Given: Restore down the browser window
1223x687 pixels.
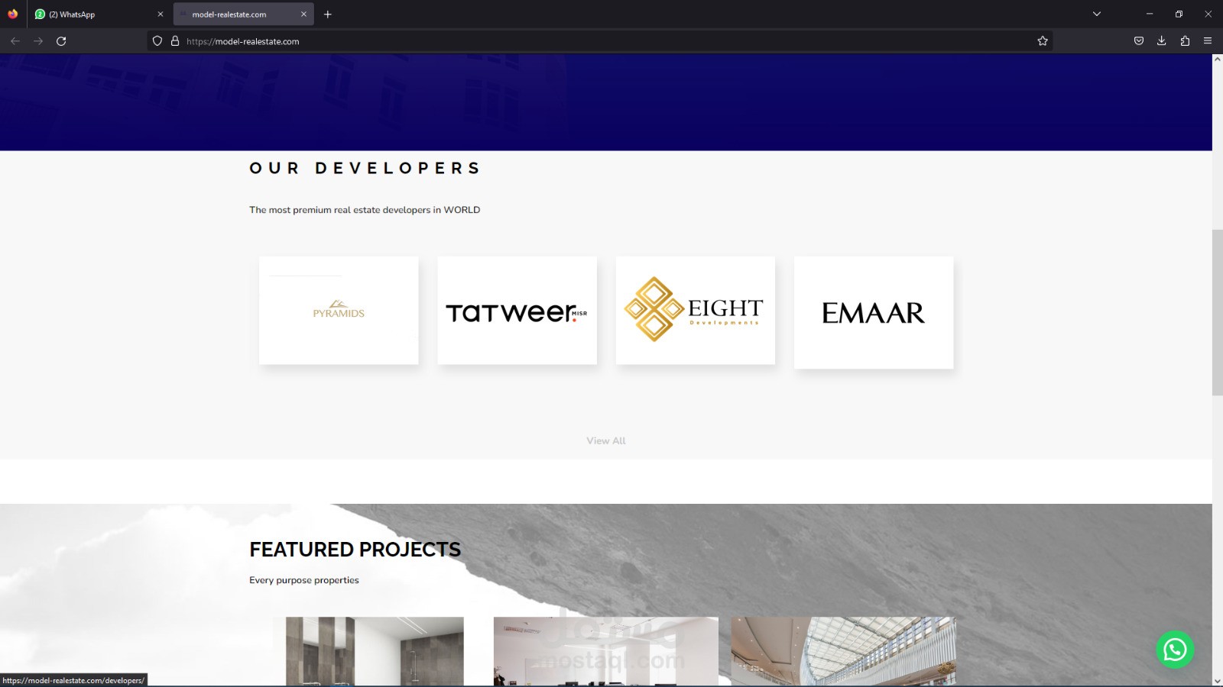Looking at the screenshot, I should pos(1179,14).
